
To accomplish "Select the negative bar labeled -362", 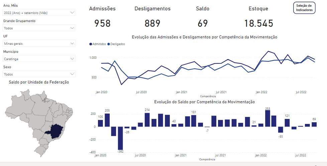I will [x=120, y=138].
